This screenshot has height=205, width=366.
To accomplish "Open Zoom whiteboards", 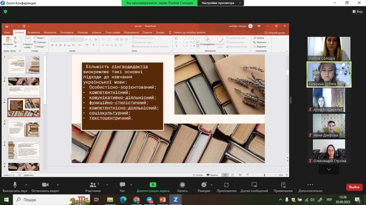I will tap(254, 187).
